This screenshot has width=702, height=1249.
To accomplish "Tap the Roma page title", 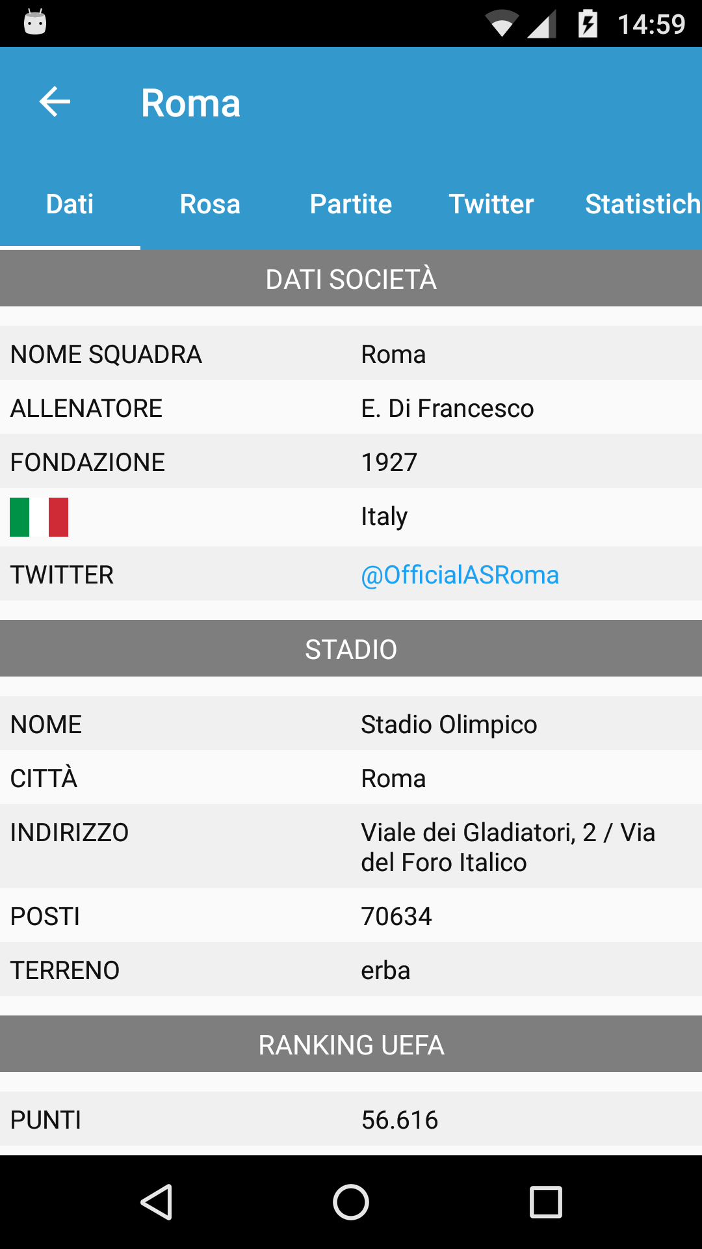I will tap(191, 103).
